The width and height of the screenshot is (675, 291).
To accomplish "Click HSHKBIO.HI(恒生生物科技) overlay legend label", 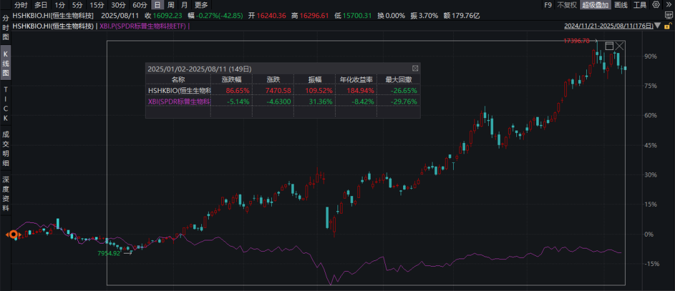I will (53, 26).
